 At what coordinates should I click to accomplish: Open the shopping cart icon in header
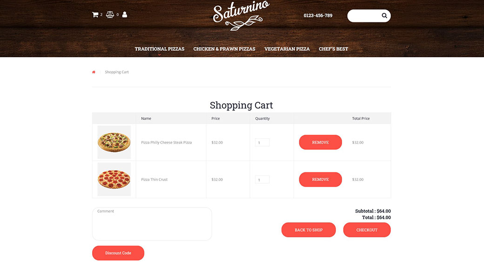(95, 15)
